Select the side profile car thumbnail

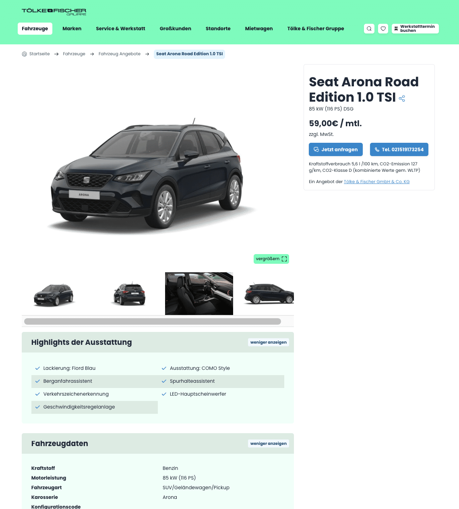[x=269, y=294]
